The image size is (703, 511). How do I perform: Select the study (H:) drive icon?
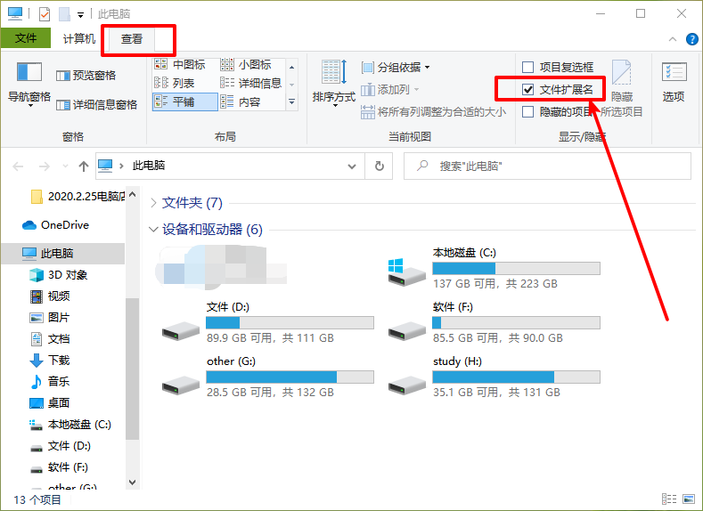pos(406,385)
